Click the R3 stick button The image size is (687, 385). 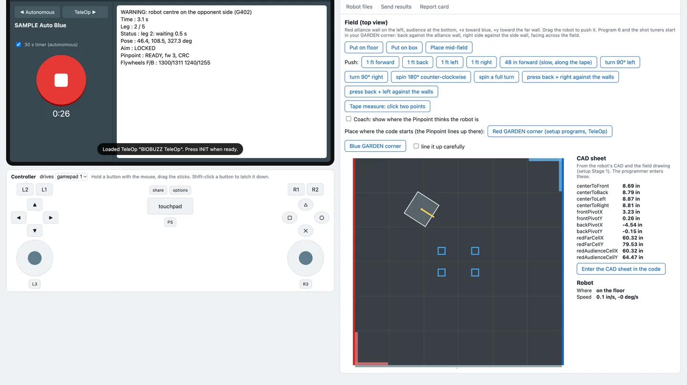(x=306, y=284)
